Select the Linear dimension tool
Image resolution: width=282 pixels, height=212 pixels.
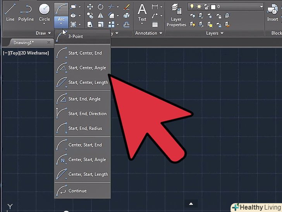point(155,7)
